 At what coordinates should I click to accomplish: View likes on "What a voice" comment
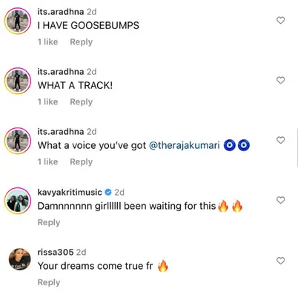(x=48, y=161)
